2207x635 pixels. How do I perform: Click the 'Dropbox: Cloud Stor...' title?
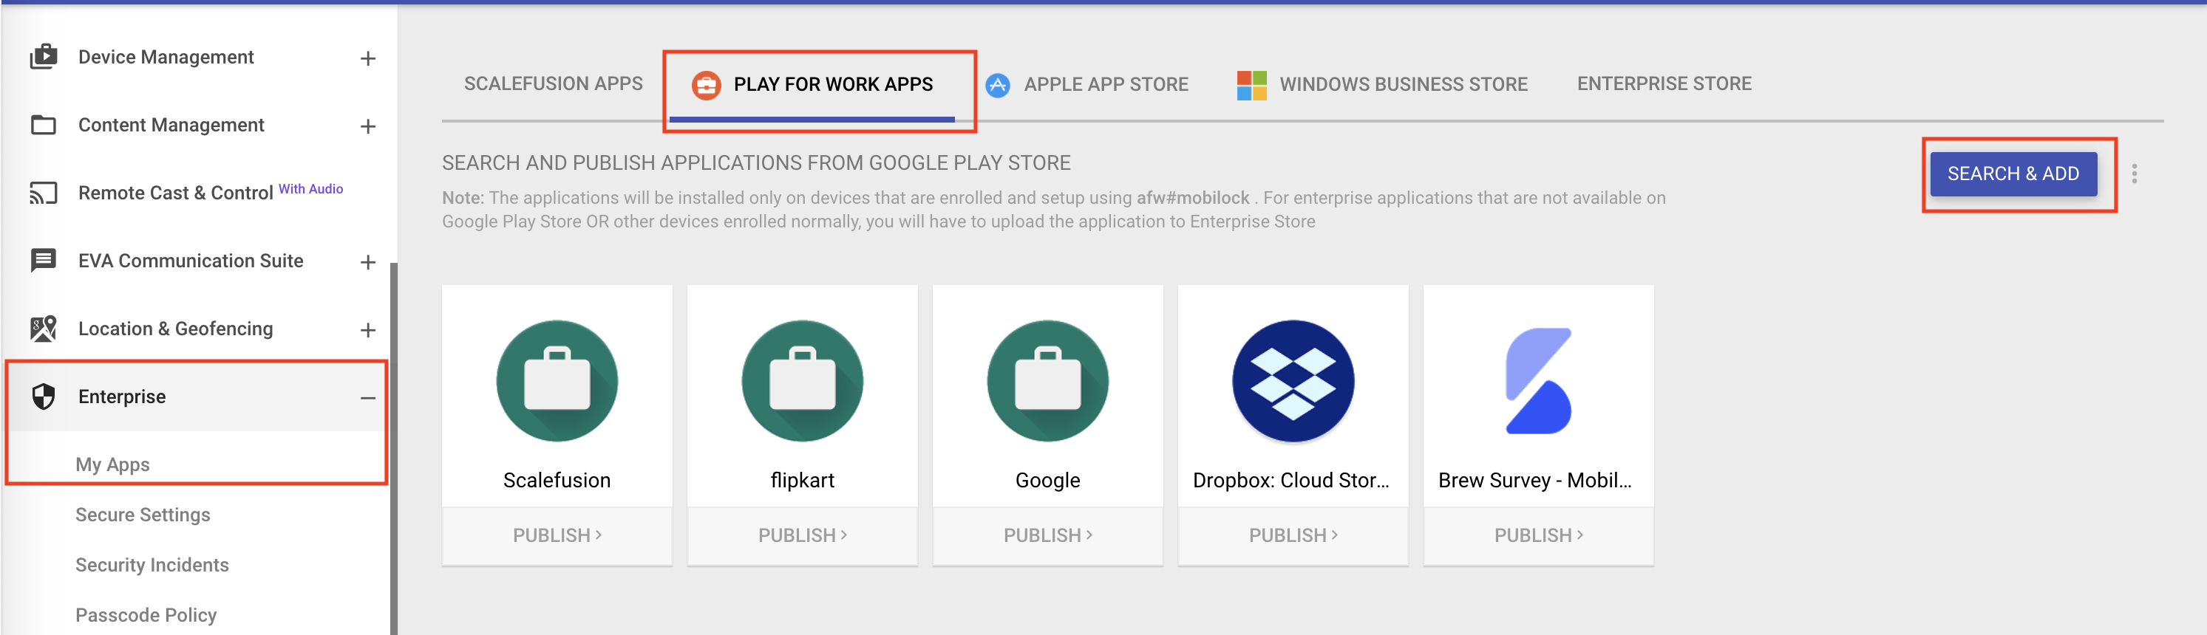pos(1291,480)
